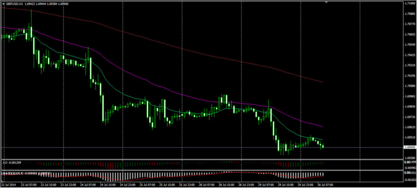This screenshot has width=417, height=188.
Task: Click the 29 Jul 07:00 time label
Action: coord(266,185)
